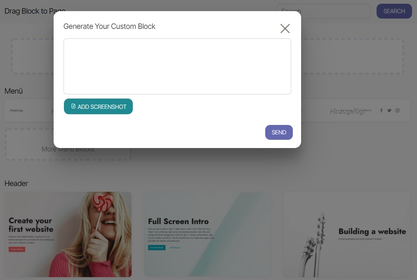Open More Menu Blocks
Viewport: 417px width, 280px height.
68,149
